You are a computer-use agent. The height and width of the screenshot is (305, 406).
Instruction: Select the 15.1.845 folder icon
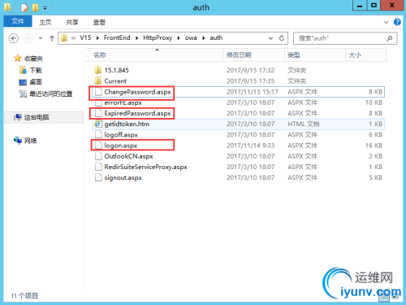point(98,70)
